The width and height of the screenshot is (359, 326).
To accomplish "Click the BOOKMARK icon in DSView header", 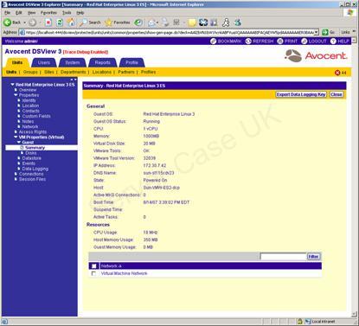I will pos(214,42).
